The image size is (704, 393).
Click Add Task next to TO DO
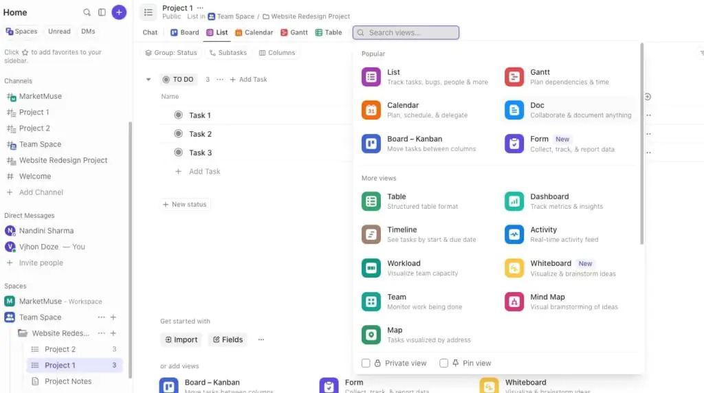click(x=248, y=80)
